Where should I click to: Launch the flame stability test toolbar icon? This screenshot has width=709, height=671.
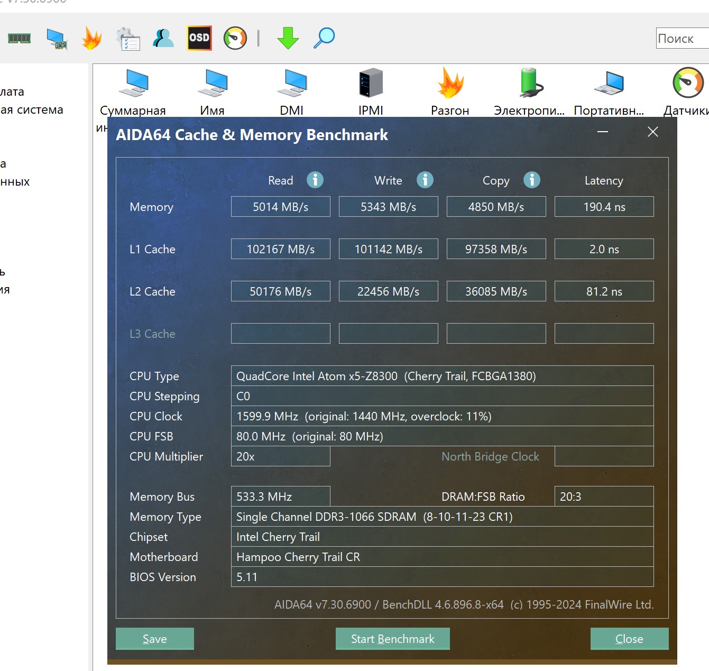[92, 38]
